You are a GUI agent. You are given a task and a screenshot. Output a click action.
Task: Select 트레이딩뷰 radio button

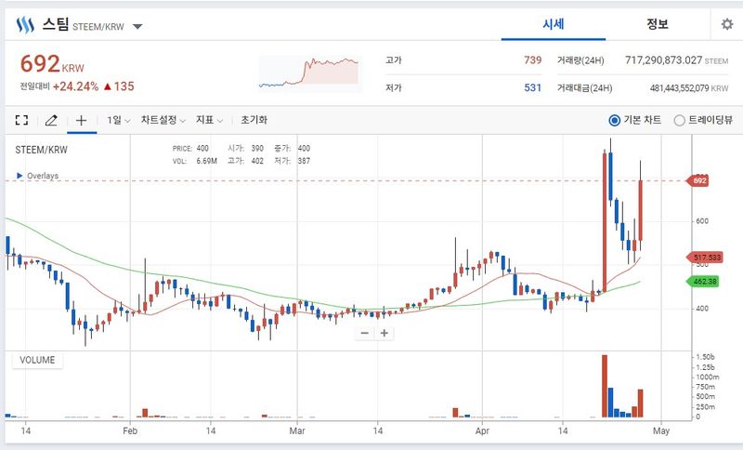click(x=679, y=121)
